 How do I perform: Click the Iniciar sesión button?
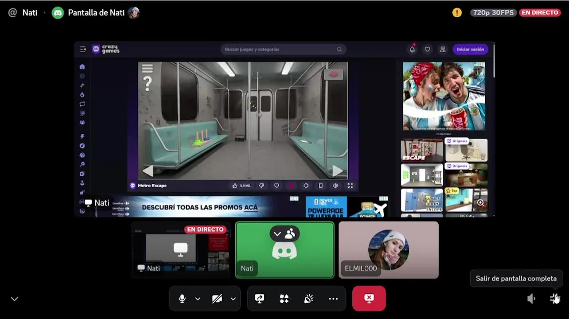click(x=471, y=49)
